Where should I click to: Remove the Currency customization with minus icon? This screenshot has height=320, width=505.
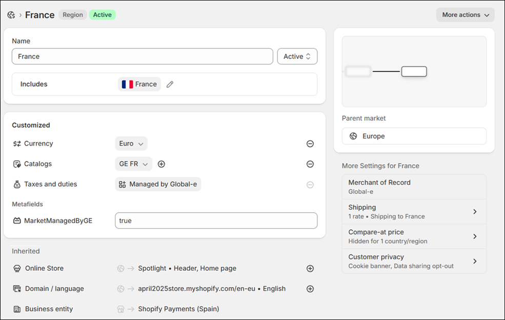pos(310,144)
